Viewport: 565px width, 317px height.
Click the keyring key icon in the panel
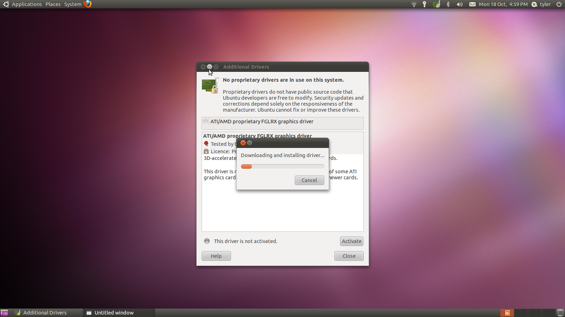(x=424, y=4)
